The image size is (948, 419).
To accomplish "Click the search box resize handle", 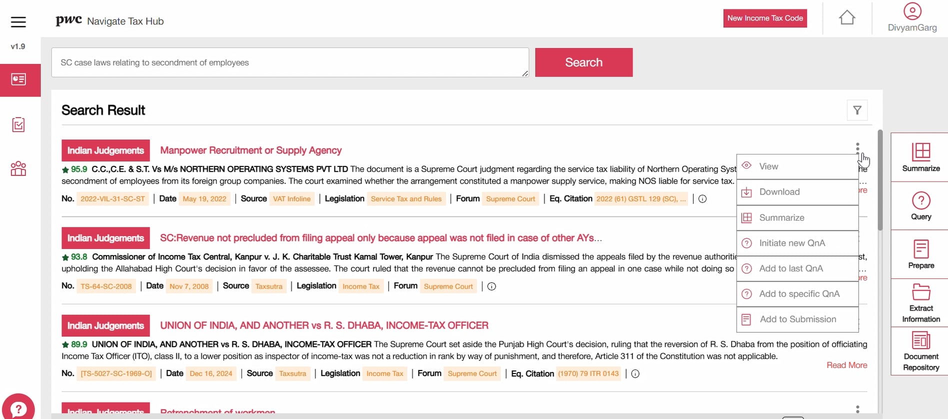I will [x=525, y=73].
